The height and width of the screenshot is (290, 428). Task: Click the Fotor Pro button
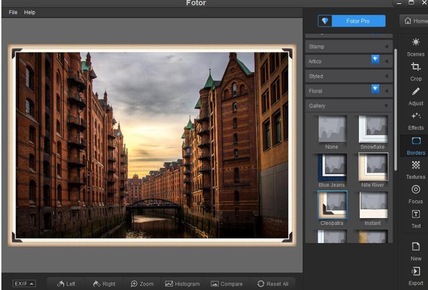tap(352, 21)
